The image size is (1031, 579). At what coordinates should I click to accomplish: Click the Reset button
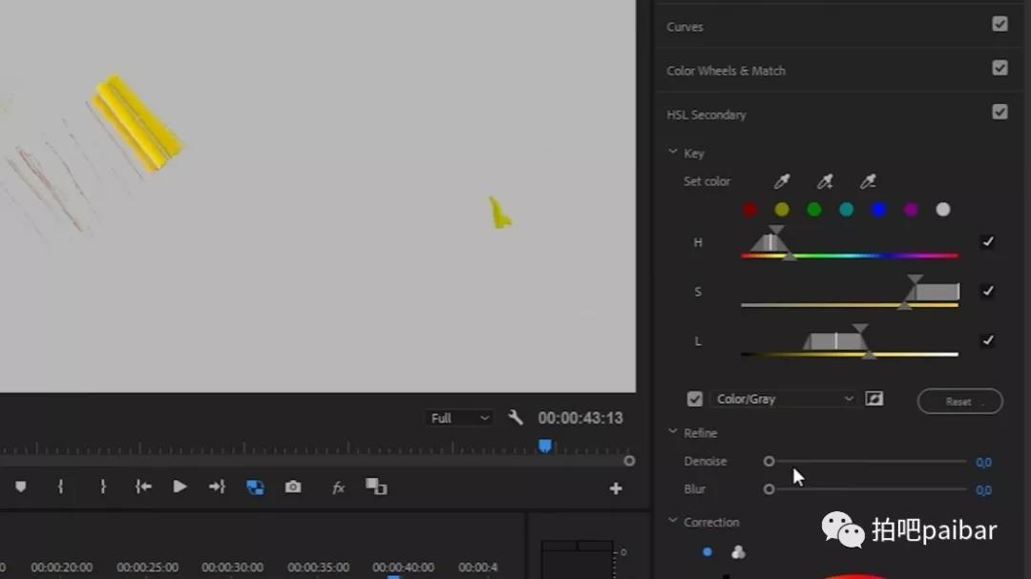959,402
